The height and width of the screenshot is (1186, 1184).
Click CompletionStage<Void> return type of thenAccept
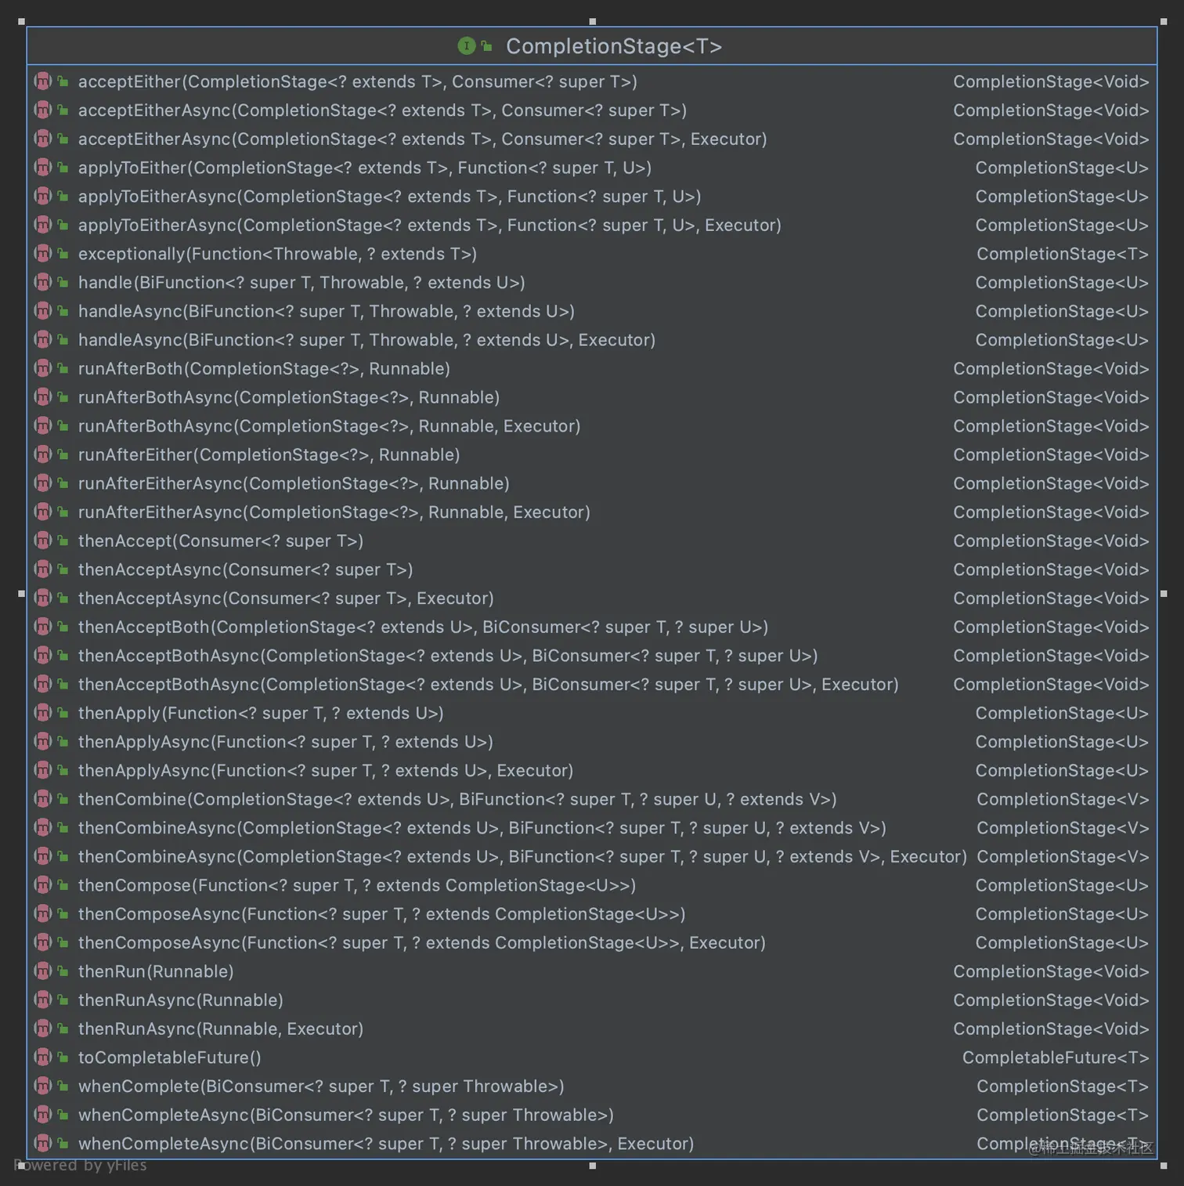pos(1051,541)
